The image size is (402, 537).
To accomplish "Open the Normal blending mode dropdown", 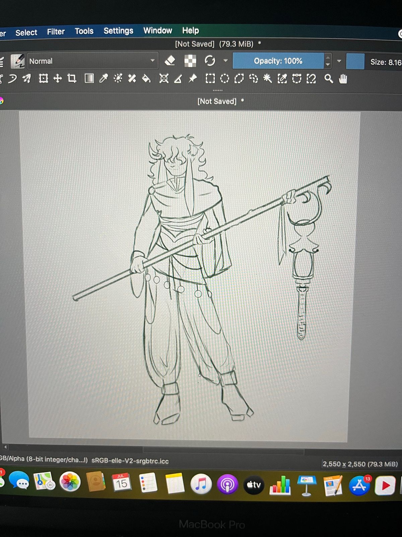I will [92, 61].
